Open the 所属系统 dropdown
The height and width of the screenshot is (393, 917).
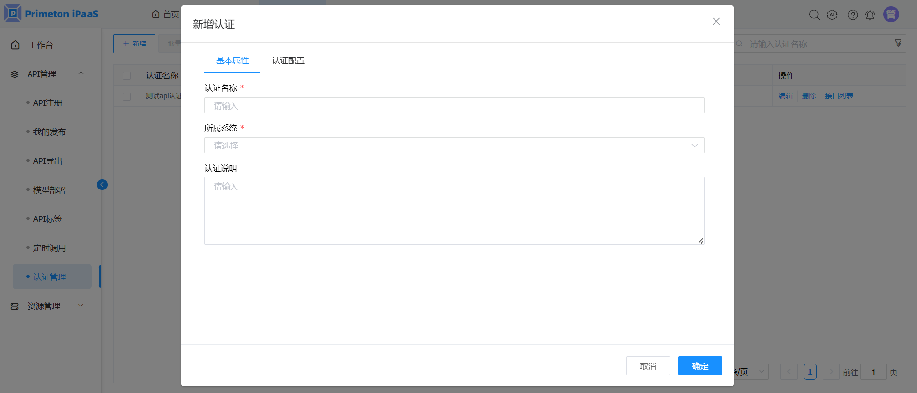tap(454, 146)
